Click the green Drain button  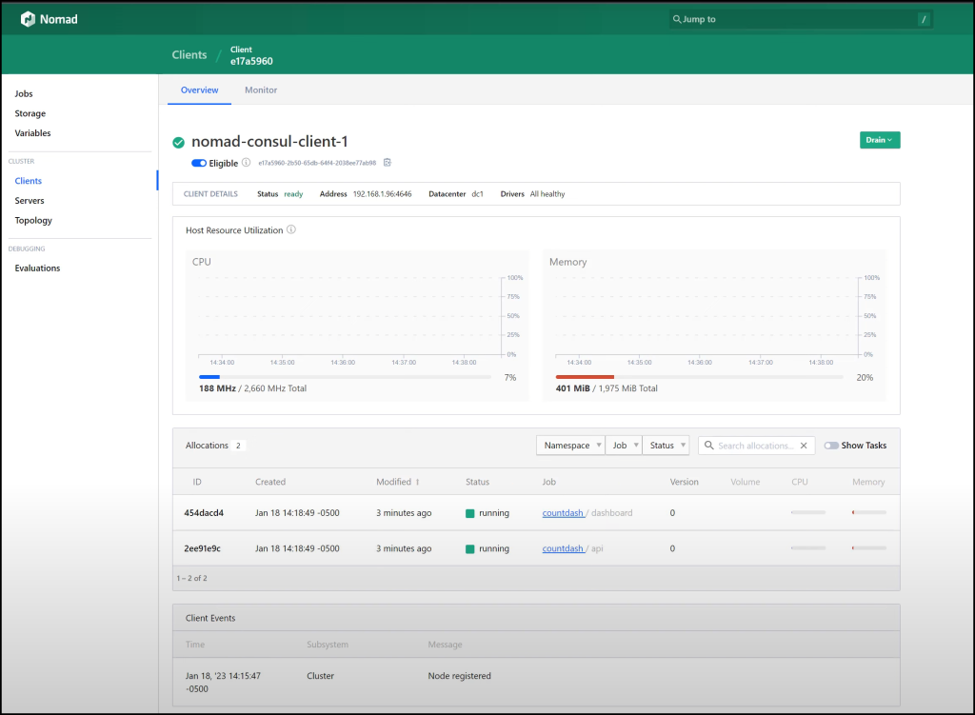click(879, 139)
